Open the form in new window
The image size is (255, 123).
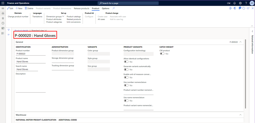point(248,8)
